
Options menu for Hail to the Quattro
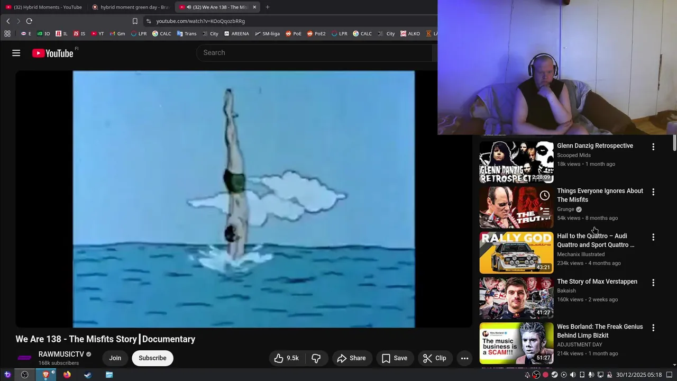[653, 237]
